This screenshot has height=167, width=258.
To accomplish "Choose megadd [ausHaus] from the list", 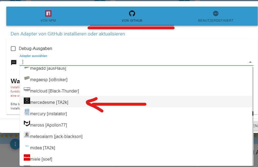I will [136, 68].
